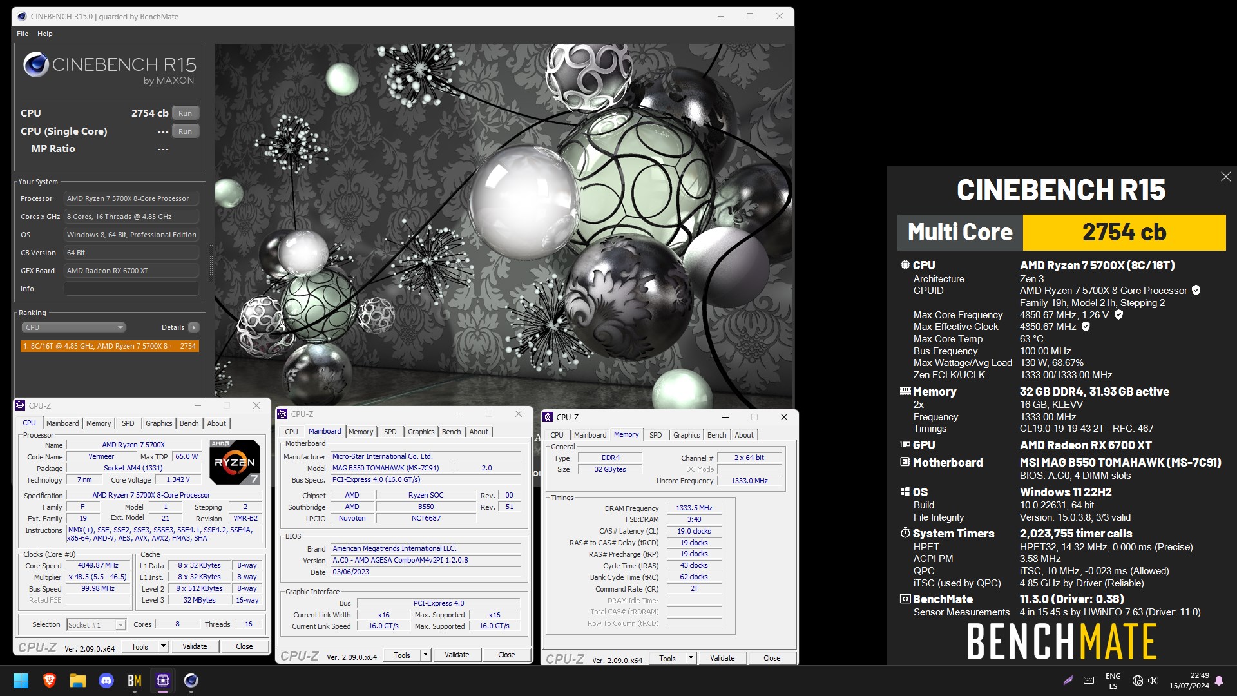Open network settings globe icon
The height and width of the screenshot is (696, 1237).
(x=1138, y=681)
